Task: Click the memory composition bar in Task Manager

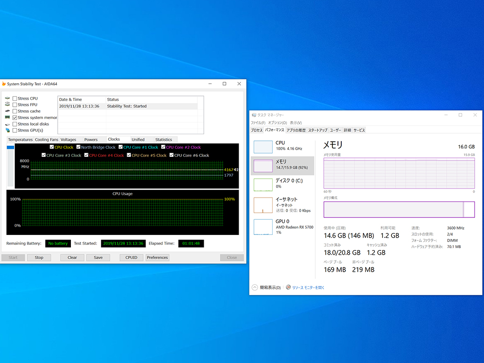Action: click(x=399, y=209)
